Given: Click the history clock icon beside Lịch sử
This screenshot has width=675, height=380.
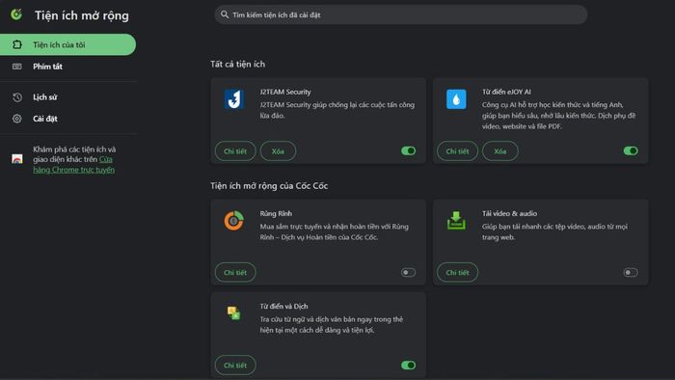Looking at the screenshot, I should pyautogui.click(x=16, y=97).
